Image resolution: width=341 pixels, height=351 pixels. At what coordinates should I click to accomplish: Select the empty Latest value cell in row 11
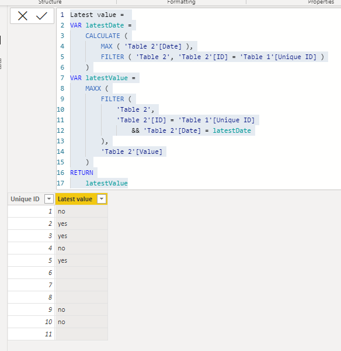(x=81, y=334)
